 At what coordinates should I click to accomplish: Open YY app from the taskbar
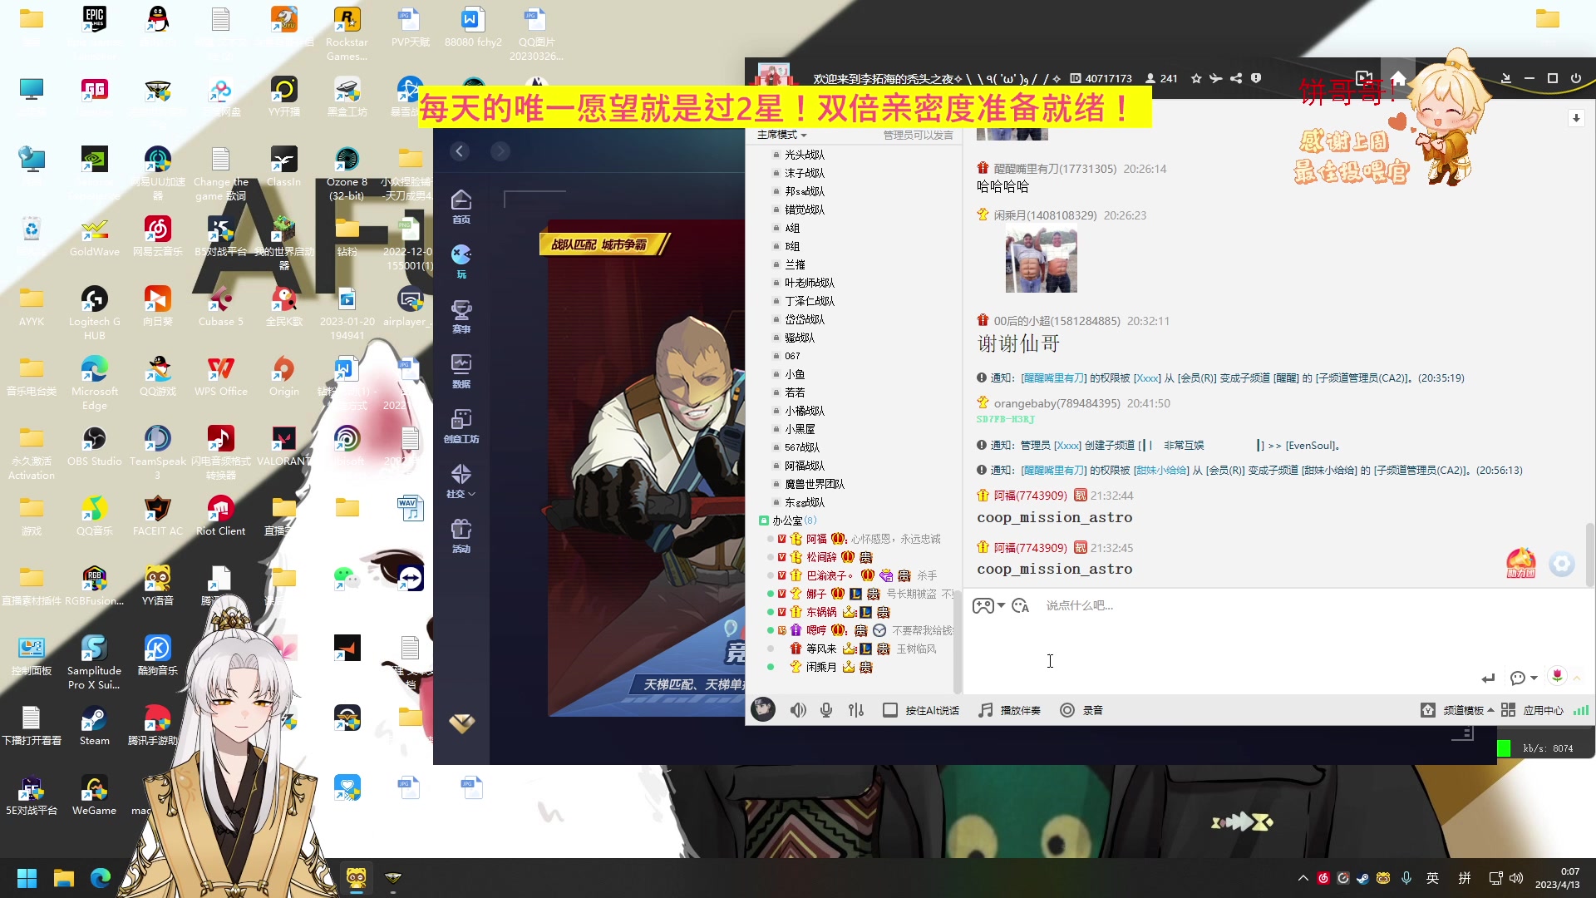click(357, 878)
